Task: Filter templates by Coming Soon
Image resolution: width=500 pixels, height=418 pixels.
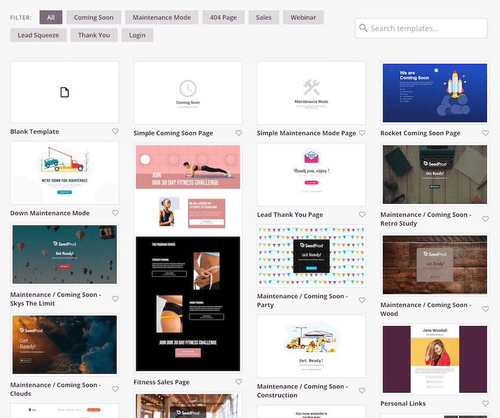Action: (93, 17)
